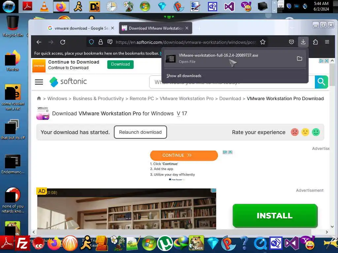Bookmark this page with the star icon

[x=262, y=42]
